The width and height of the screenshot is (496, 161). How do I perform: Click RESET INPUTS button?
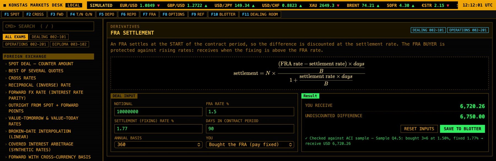[419, 129]
